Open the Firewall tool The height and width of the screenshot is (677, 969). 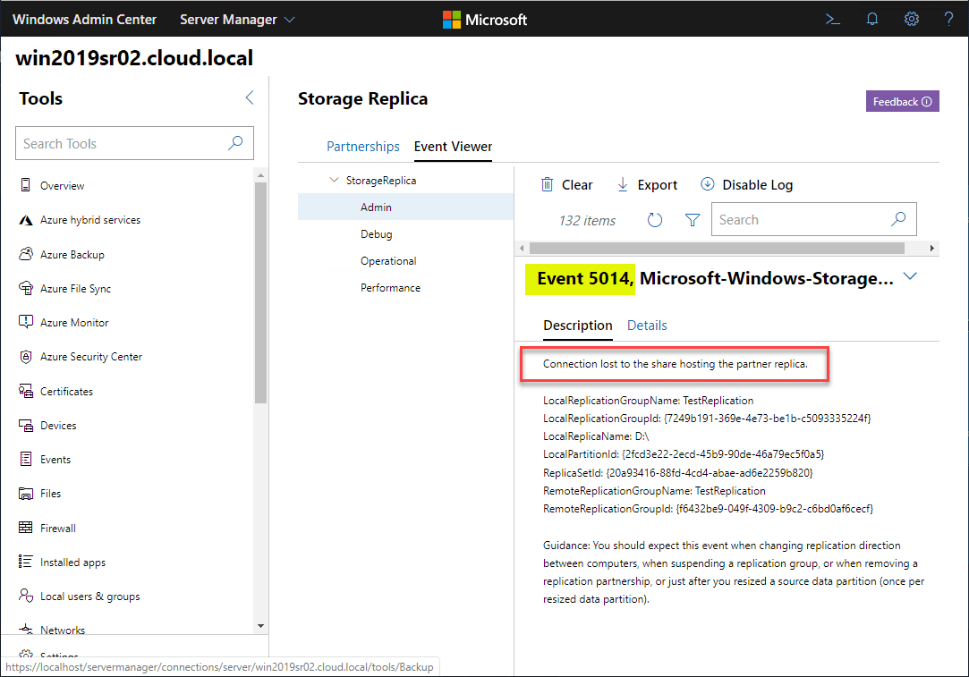pyautogui.click(x=57, y=529)
